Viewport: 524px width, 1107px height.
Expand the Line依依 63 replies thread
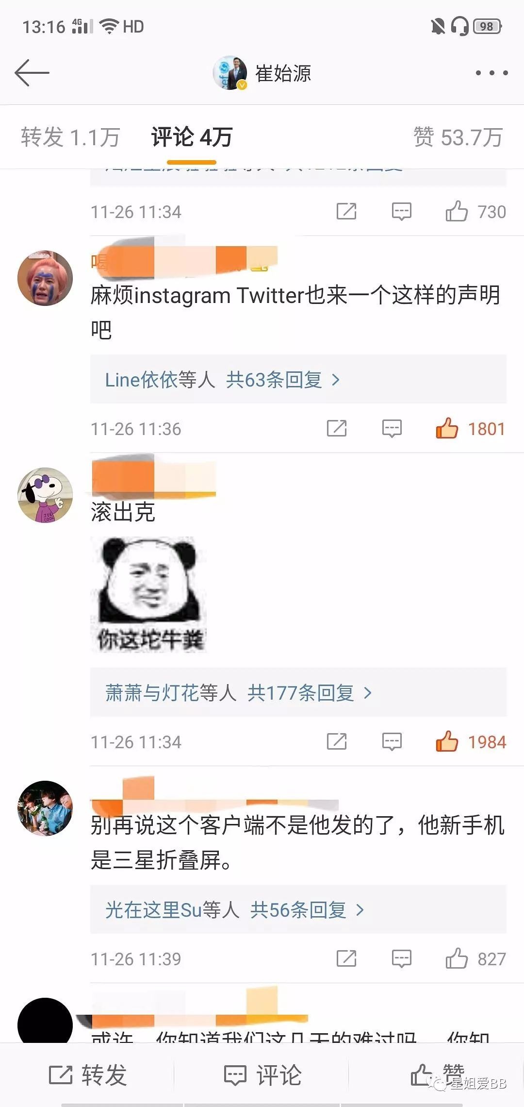click(x=298, y=379)
